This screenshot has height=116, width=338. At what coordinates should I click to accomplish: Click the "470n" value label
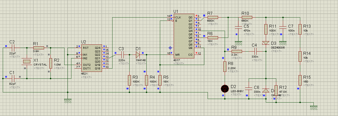tap(247, 31)
